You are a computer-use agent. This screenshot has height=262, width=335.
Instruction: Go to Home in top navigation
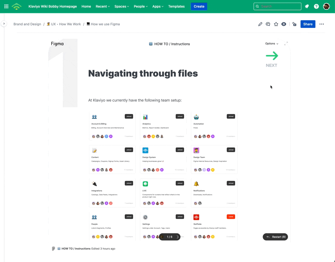coord(86,6)
